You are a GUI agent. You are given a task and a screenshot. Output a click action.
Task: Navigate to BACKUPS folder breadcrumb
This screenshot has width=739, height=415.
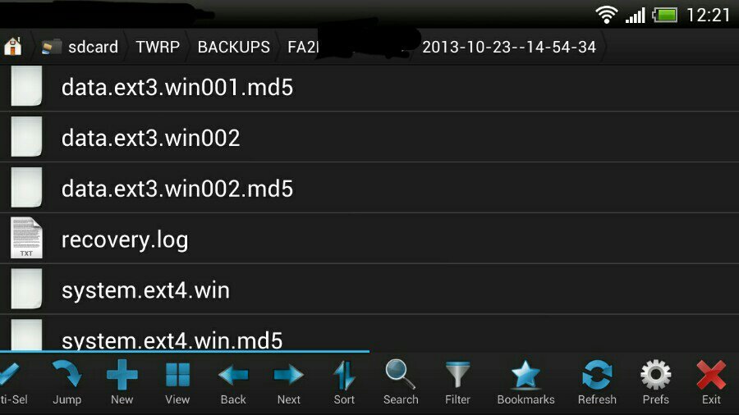(x=234, y=47)
